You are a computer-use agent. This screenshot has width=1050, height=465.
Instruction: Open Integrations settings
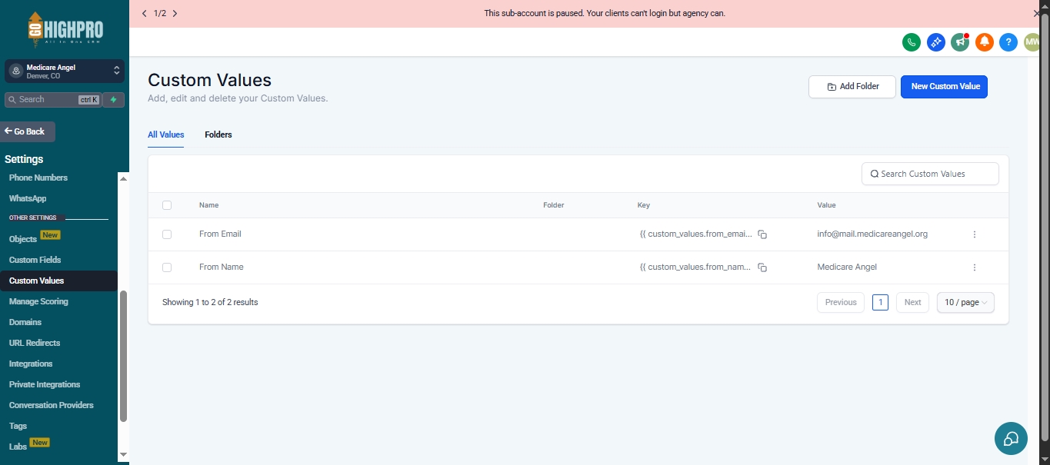31,364
